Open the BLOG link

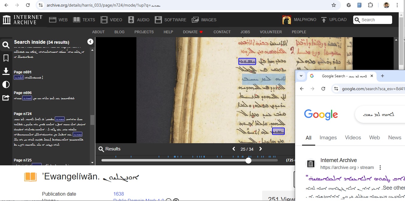[x=119, y=32]
